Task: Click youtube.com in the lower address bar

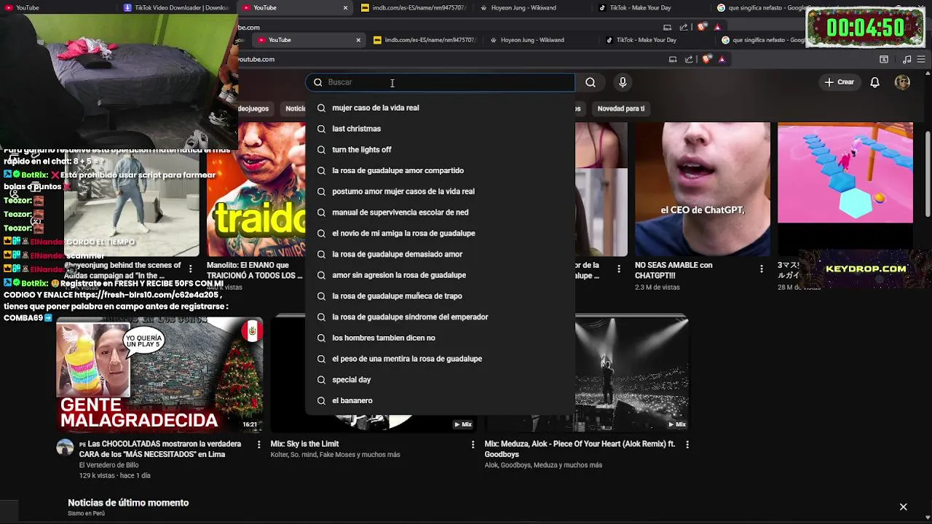Action: pos(256,59)
